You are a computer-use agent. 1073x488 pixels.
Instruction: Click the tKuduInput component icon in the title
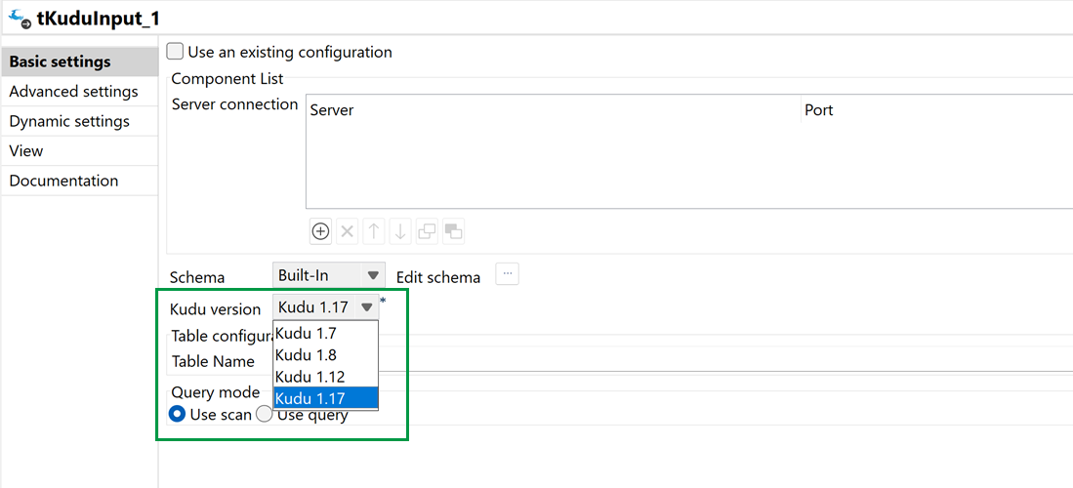20,18
